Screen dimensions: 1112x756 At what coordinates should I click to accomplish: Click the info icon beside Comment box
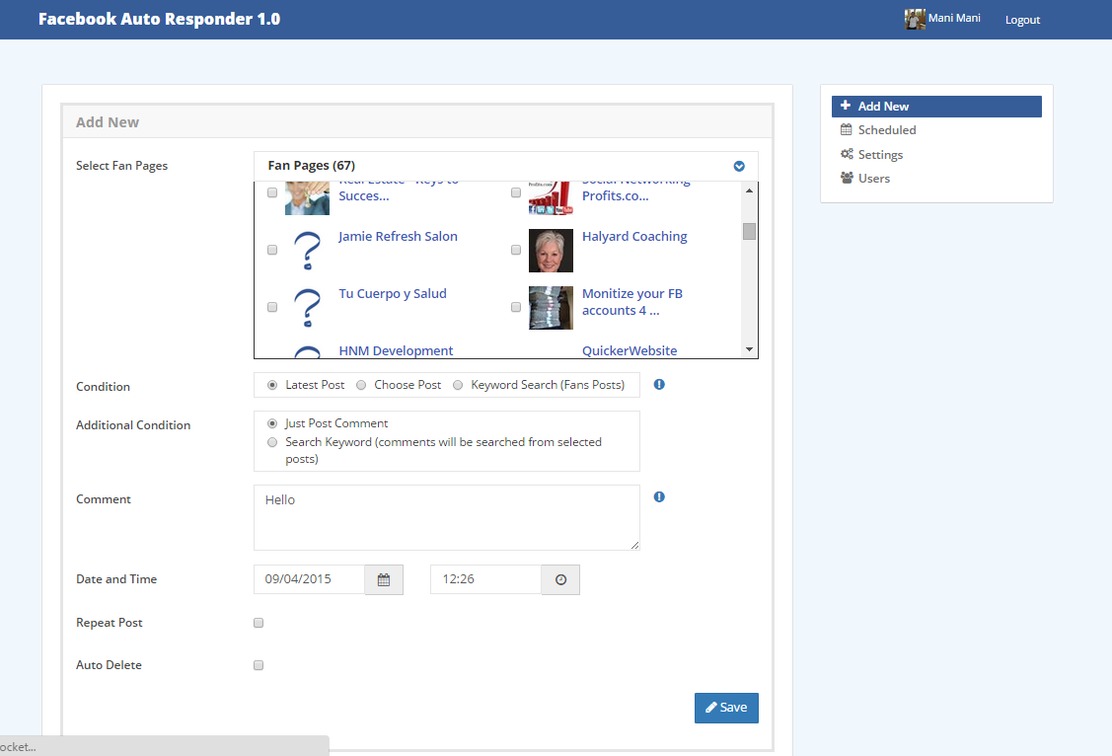(659, 497)
